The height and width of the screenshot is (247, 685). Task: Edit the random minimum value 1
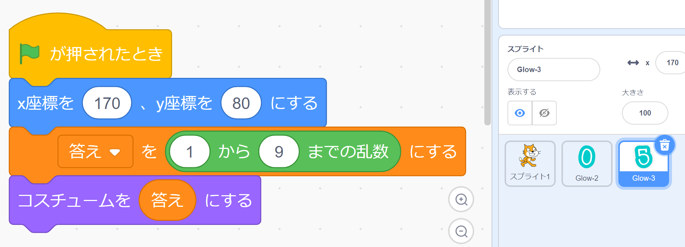click(x=189, y=151)
